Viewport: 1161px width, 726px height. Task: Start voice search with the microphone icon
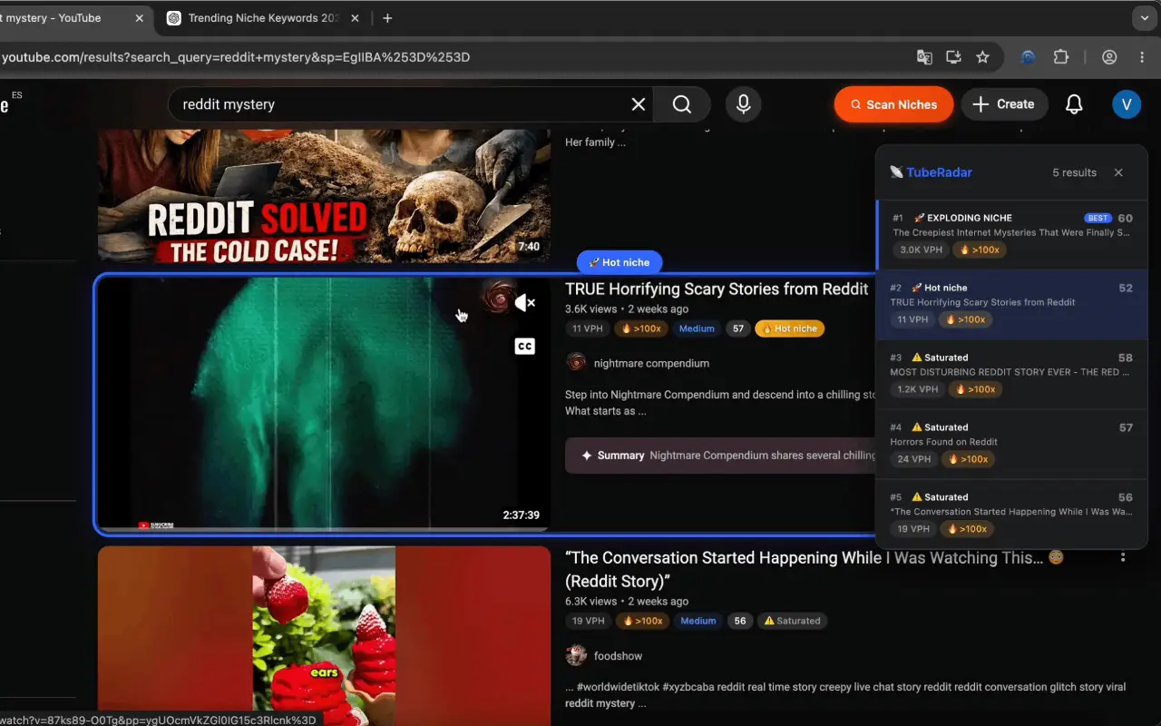(x=743, y=104)
